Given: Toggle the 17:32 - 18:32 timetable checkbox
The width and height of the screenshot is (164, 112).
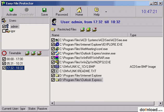Looking at the screenshot, I should click(x=4, y=68).
